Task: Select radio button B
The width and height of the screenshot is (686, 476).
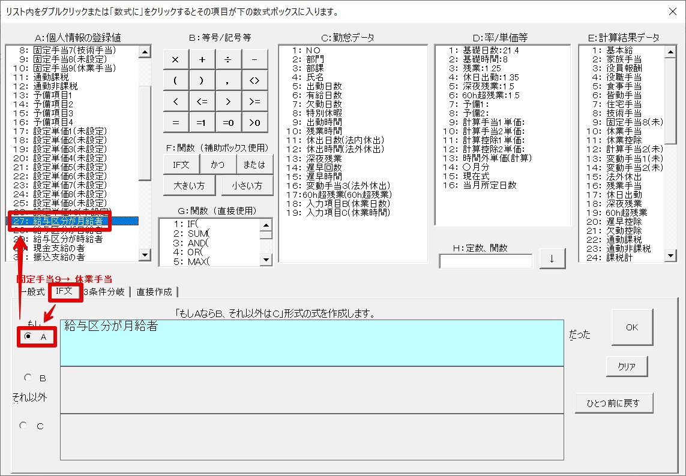Action: (x=28, y=378)
